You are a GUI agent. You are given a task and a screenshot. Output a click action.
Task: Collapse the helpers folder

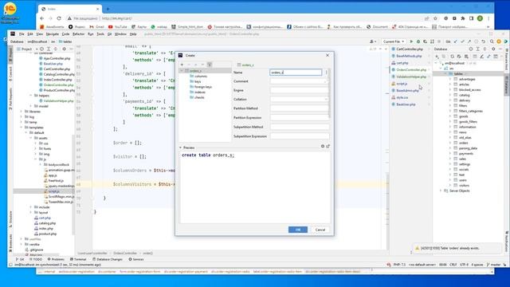pyautogui.click(x=31, y=96)
